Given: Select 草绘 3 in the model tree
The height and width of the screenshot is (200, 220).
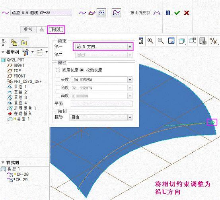Looking at the screenshot, I should 17,97.
